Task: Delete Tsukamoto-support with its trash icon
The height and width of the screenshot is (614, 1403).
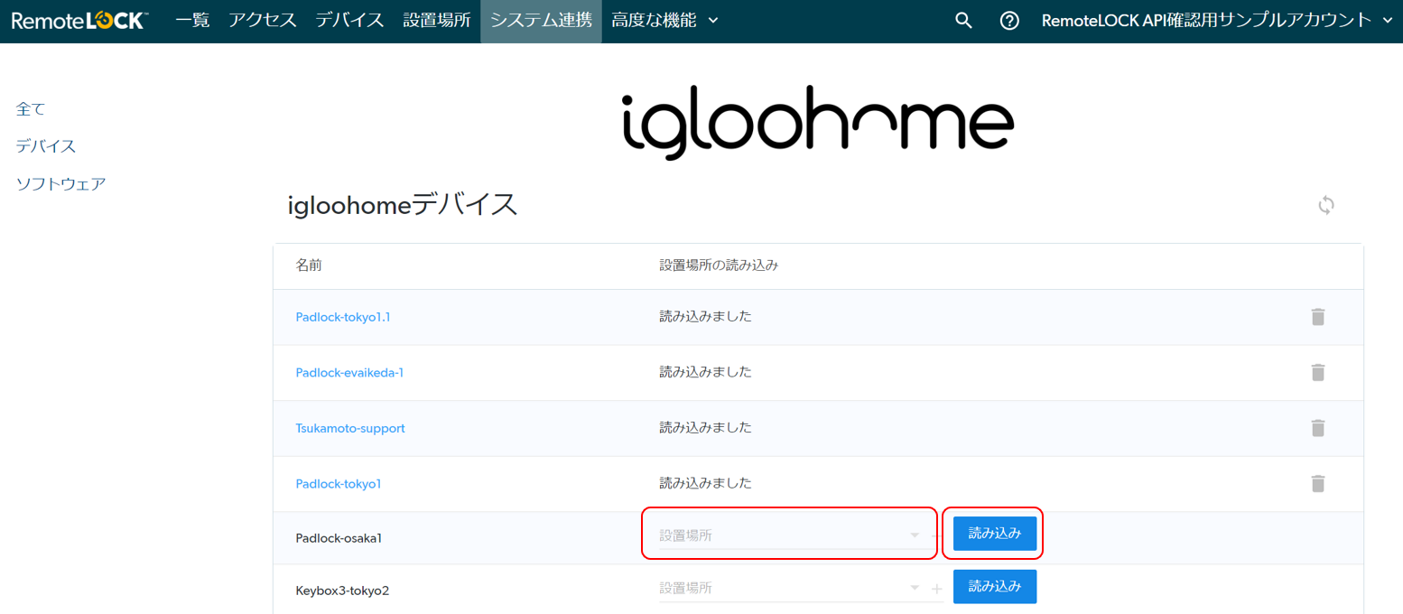Action: pos(1318,428)
